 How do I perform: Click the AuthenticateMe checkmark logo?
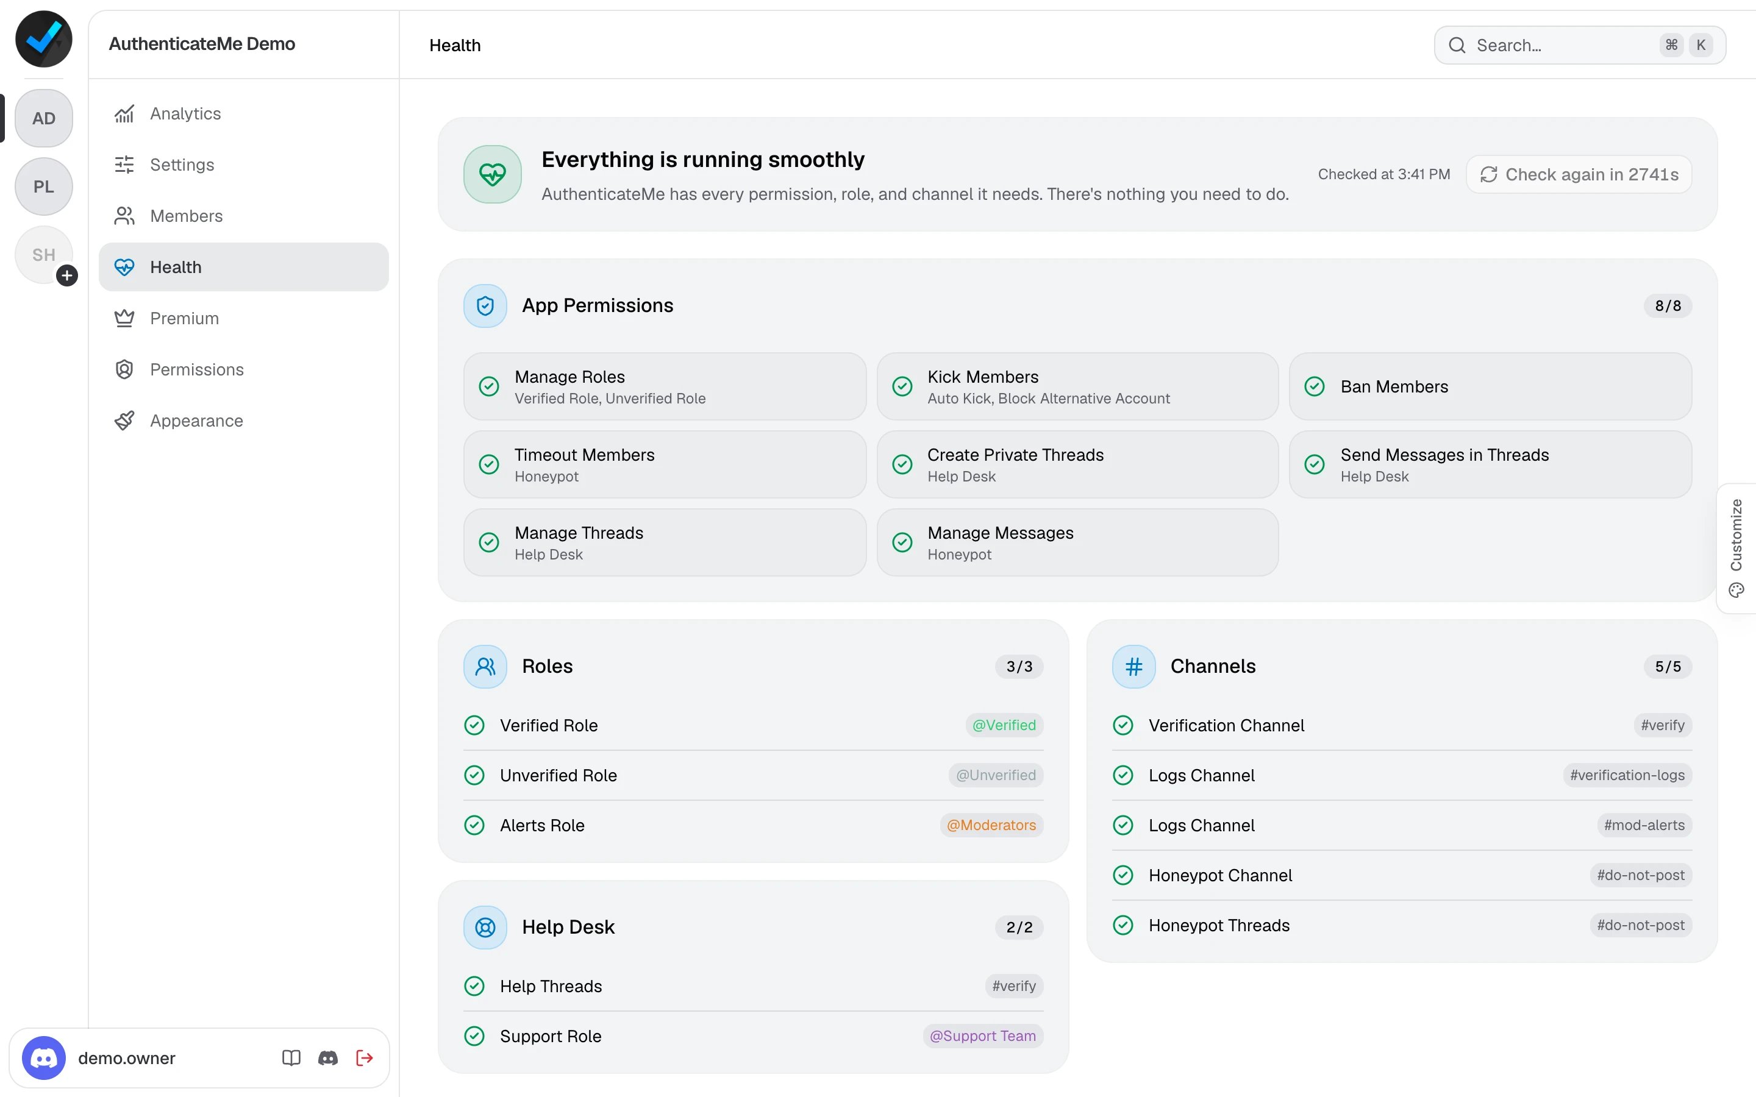43,39
